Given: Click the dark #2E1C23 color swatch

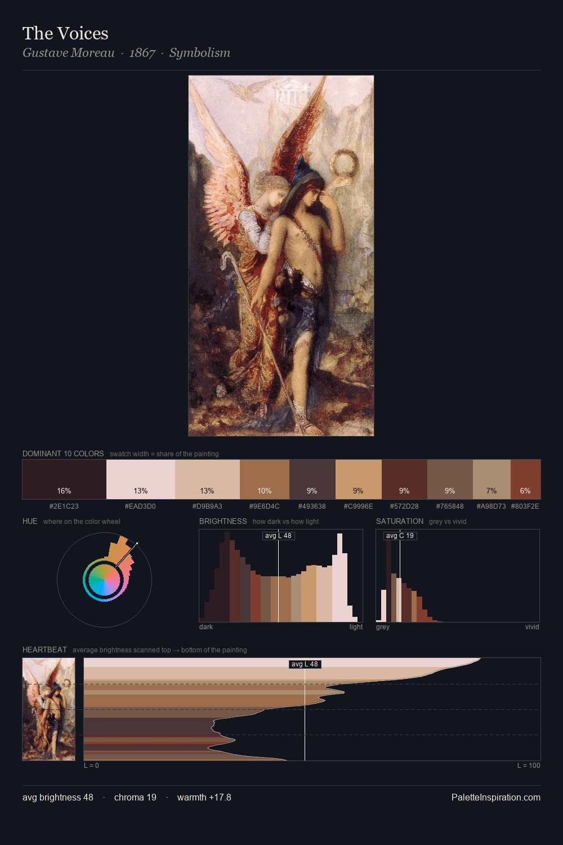Looking at the screenshot, I should pos(64,479).
